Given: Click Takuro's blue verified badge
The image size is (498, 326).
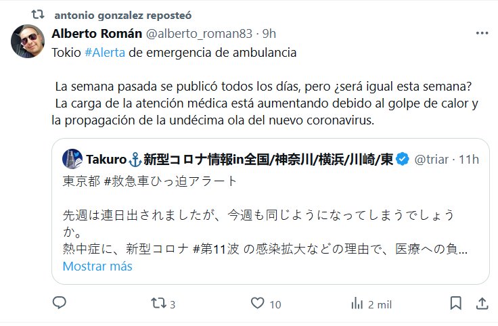Looking at the screenshot, I should (x=403, y=159).
